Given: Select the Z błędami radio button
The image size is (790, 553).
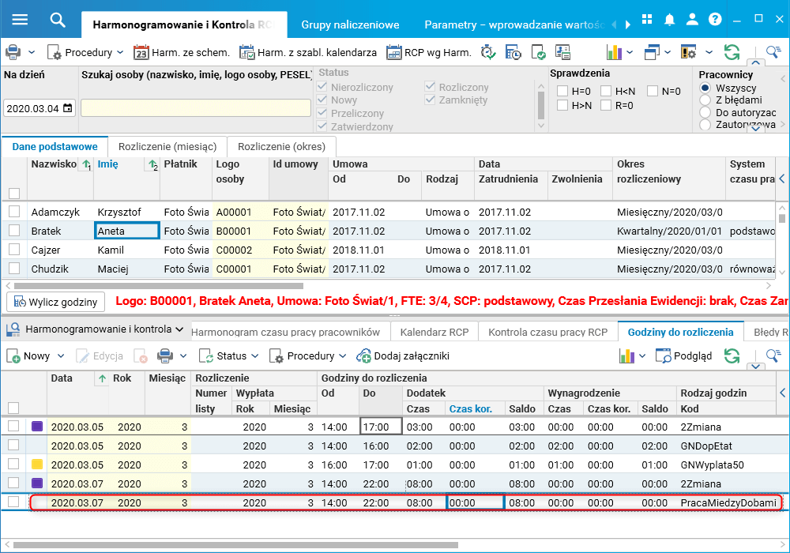Looking at the screenshot, I should click(705, 100).
